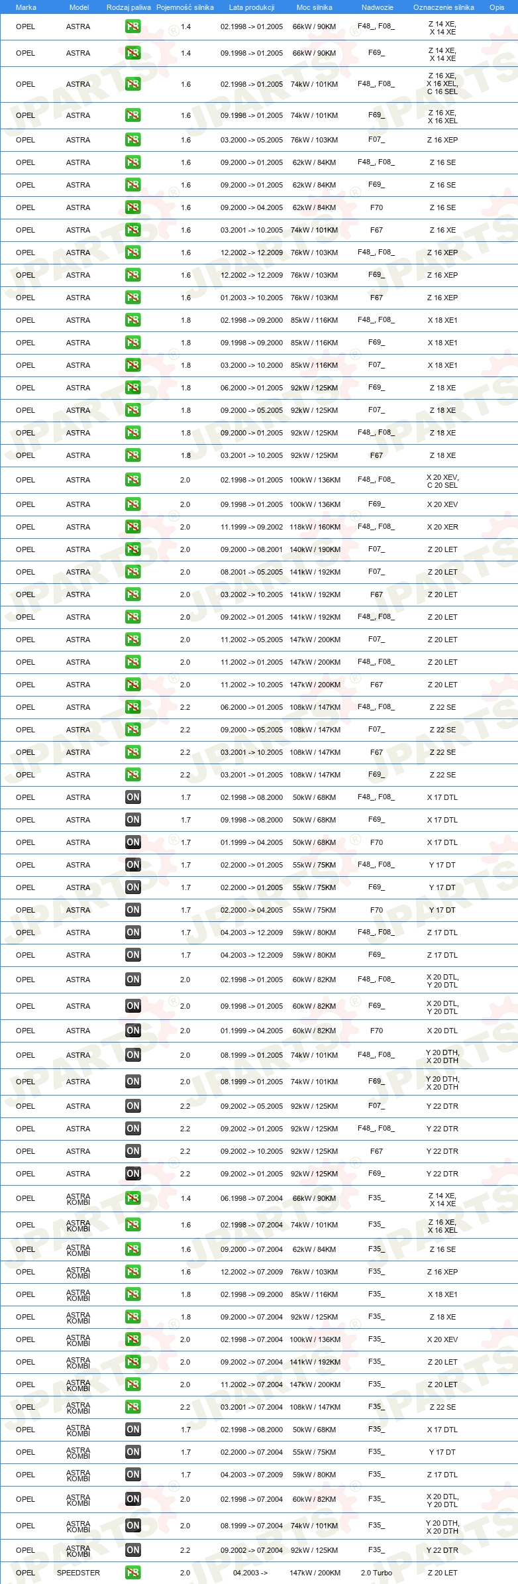The image size is (518, 1584).
Task: Select the 01.2003 -> 10.2005 date cell
Action: 252,298
